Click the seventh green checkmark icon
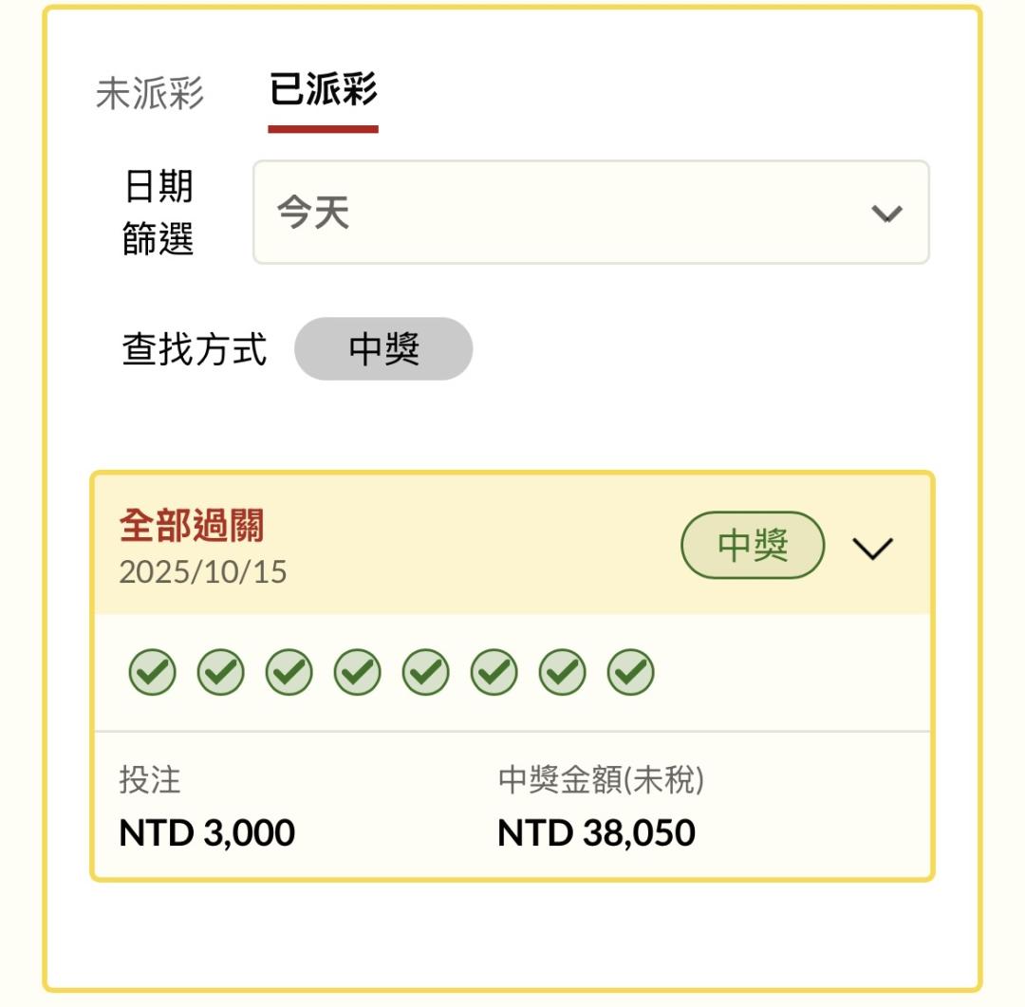 [x=563, y=673]
